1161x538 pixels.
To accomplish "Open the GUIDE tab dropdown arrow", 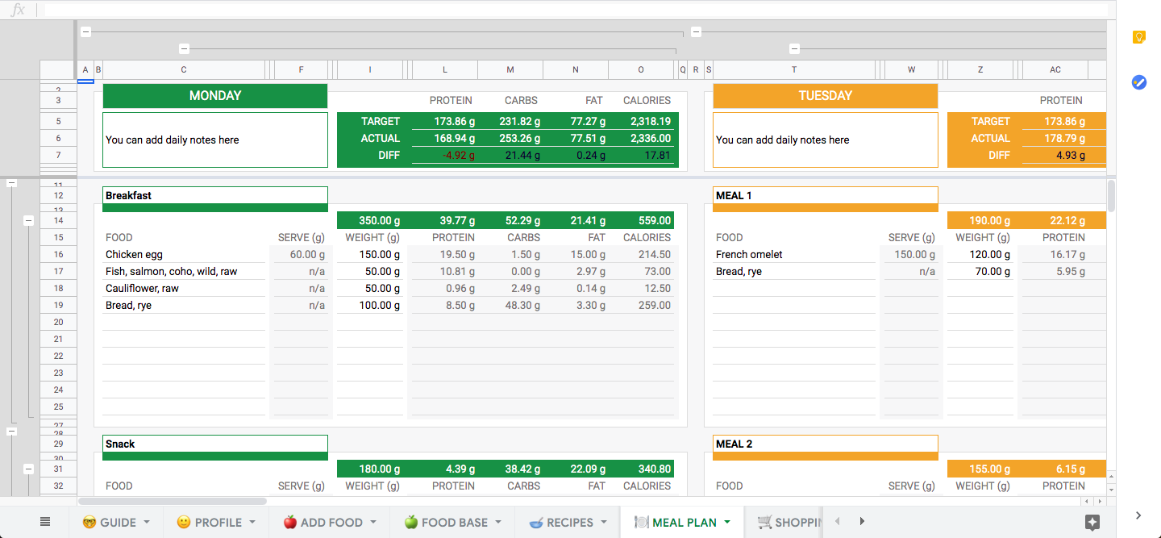I will 148,522.
